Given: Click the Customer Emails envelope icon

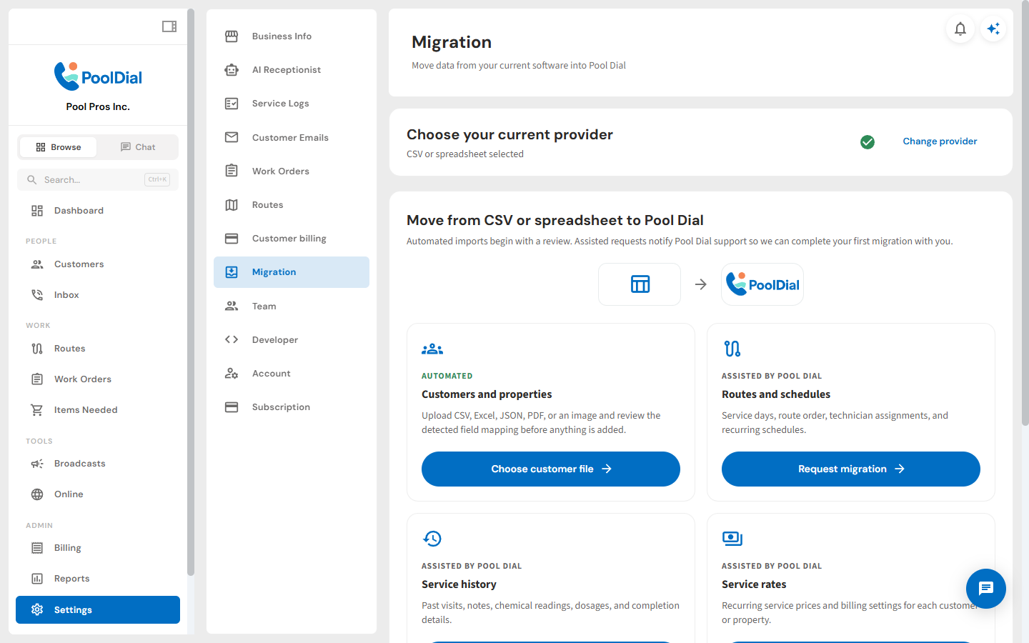Looking at the screenshot, I should 232,137.
